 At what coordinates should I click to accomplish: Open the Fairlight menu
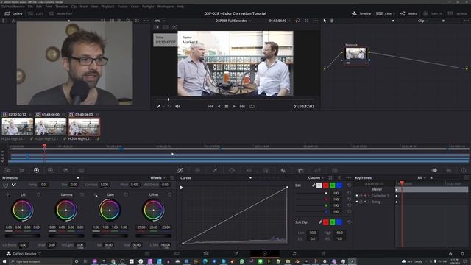148,7
